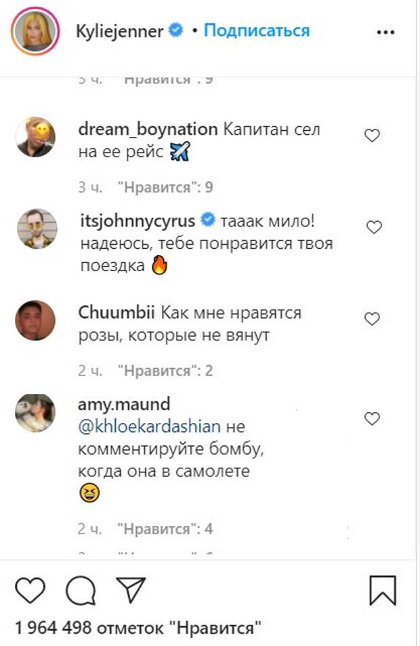Open Chuumbii's profile picture

click(x=35, y=321)
